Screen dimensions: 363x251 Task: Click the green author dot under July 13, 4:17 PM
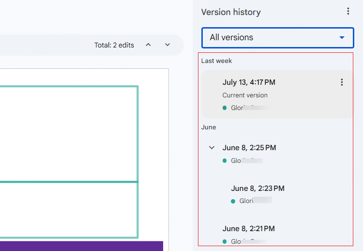coord(225,108)
